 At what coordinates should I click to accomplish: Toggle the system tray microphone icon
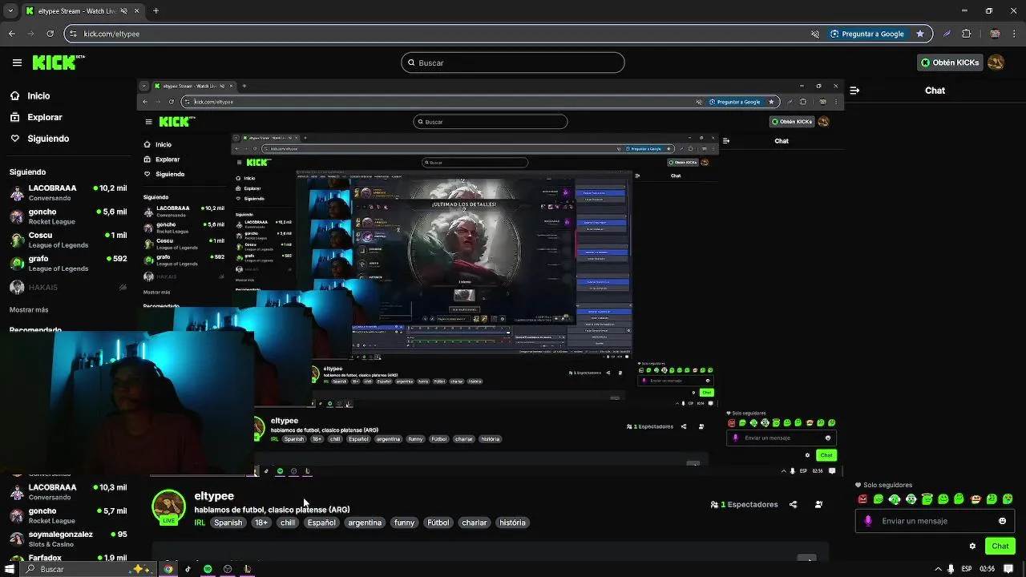(951, 569)
